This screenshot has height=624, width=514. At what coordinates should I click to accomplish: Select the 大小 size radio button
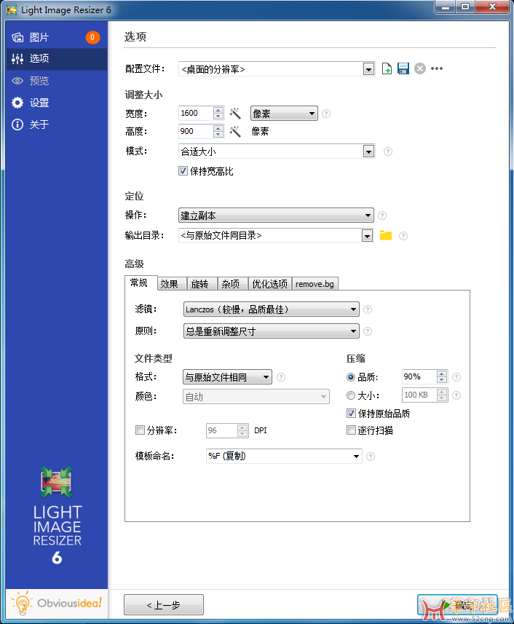(350, 395)
